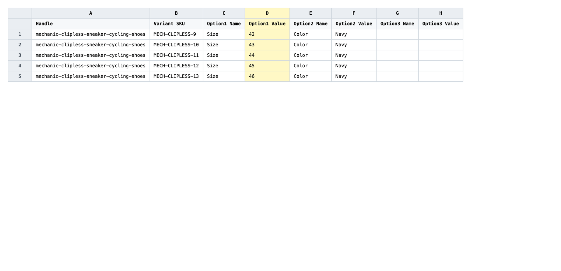Viewport: 561px width, 271px height.
Task: Click the Handle header cell
Action: click(x=90, y=24)
